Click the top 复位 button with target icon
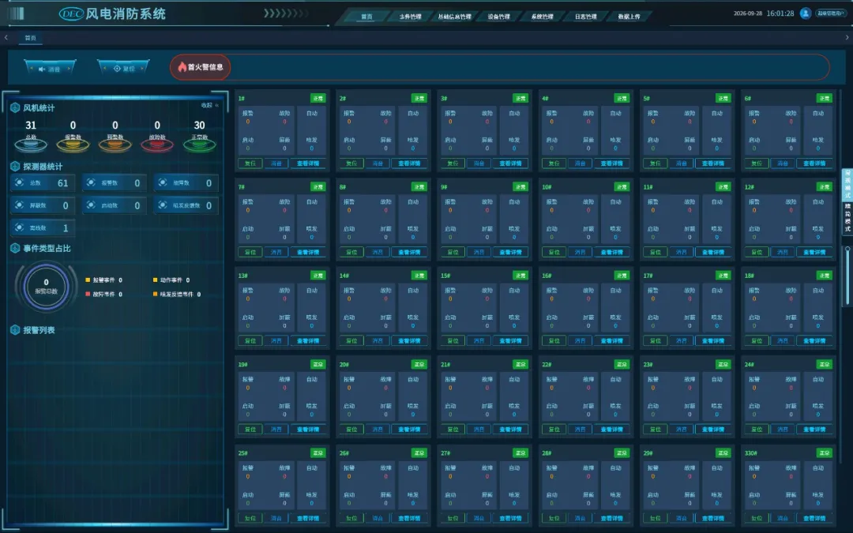853x533 pixels. point(123,69)
